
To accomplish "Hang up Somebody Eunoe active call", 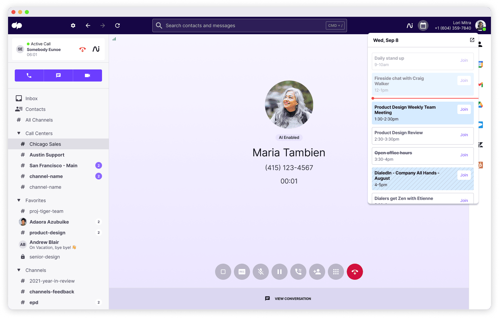I will 83,49.
